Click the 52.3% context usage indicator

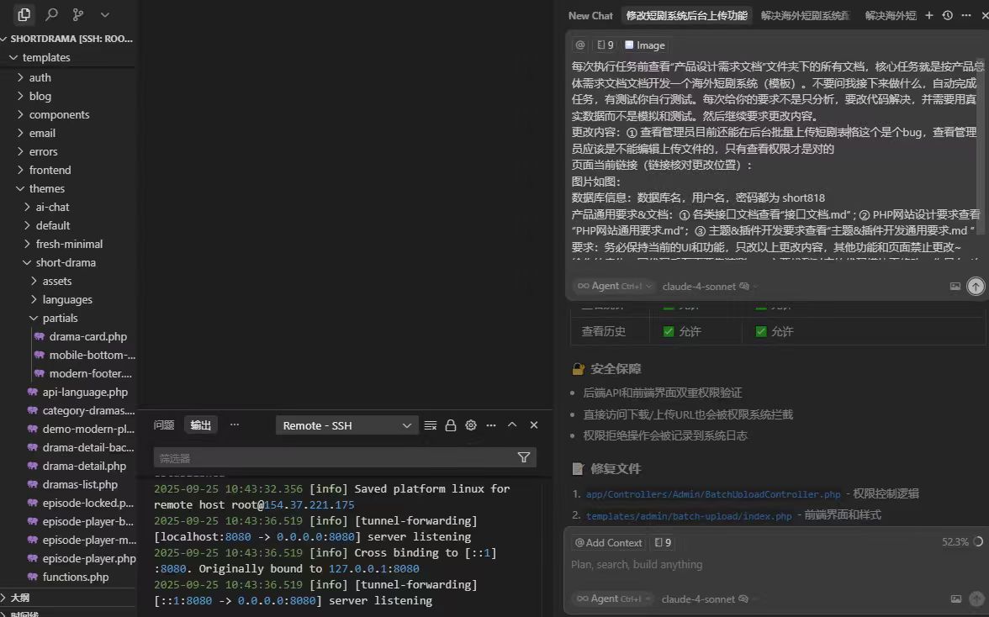click(x=962, y=541)
